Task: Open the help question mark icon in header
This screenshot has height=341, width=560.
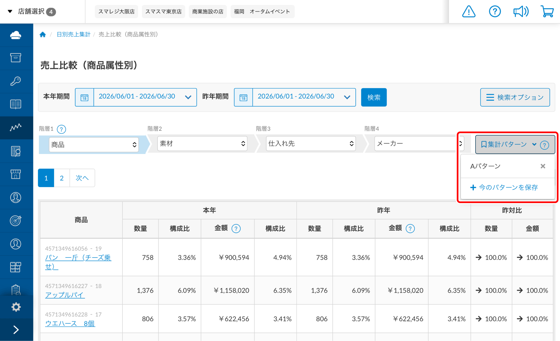Action: tap(495, 11)
